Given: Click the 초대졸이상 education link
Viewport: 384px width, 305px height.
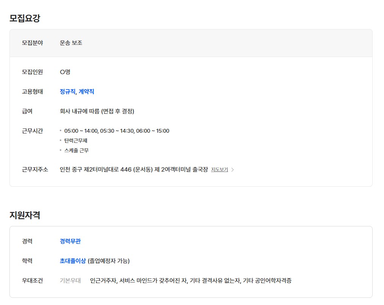Looking at the screenshot, I should [x=73, y=261].
